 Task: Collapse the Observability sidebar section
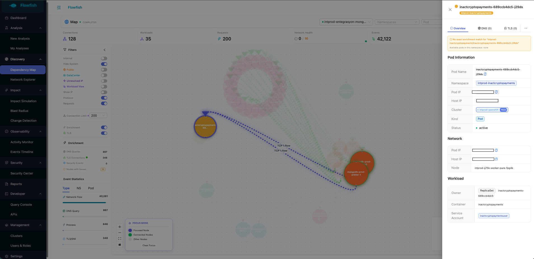(x=40, y=131)
